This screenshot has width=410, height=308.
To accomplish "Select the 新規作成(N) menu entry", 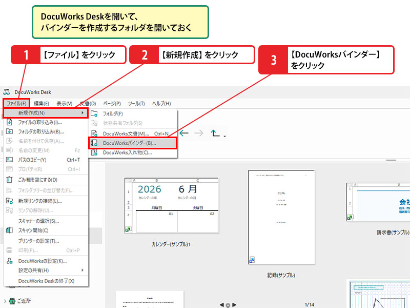I will 46,113.
